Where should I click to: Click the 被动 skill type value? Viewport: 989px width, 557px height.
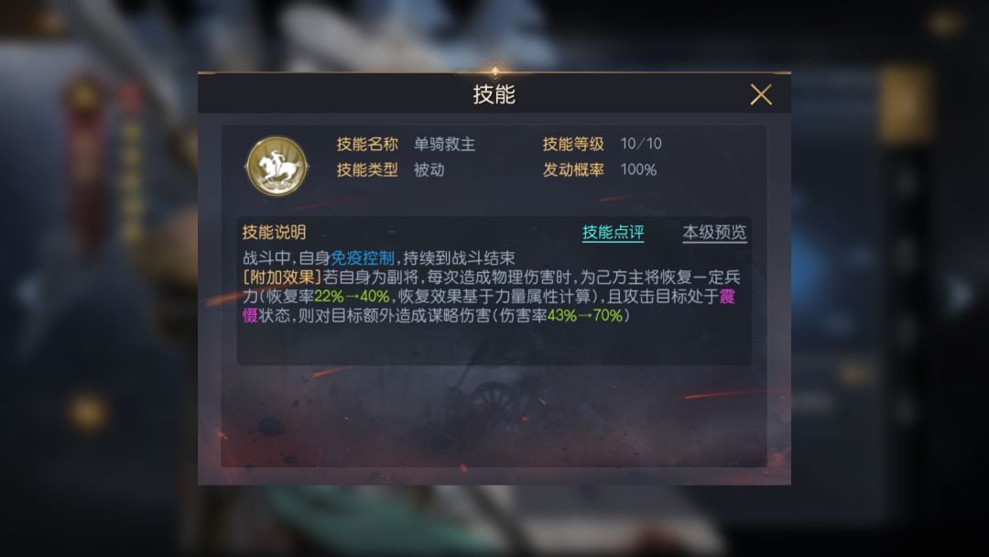tap(429, 169)
